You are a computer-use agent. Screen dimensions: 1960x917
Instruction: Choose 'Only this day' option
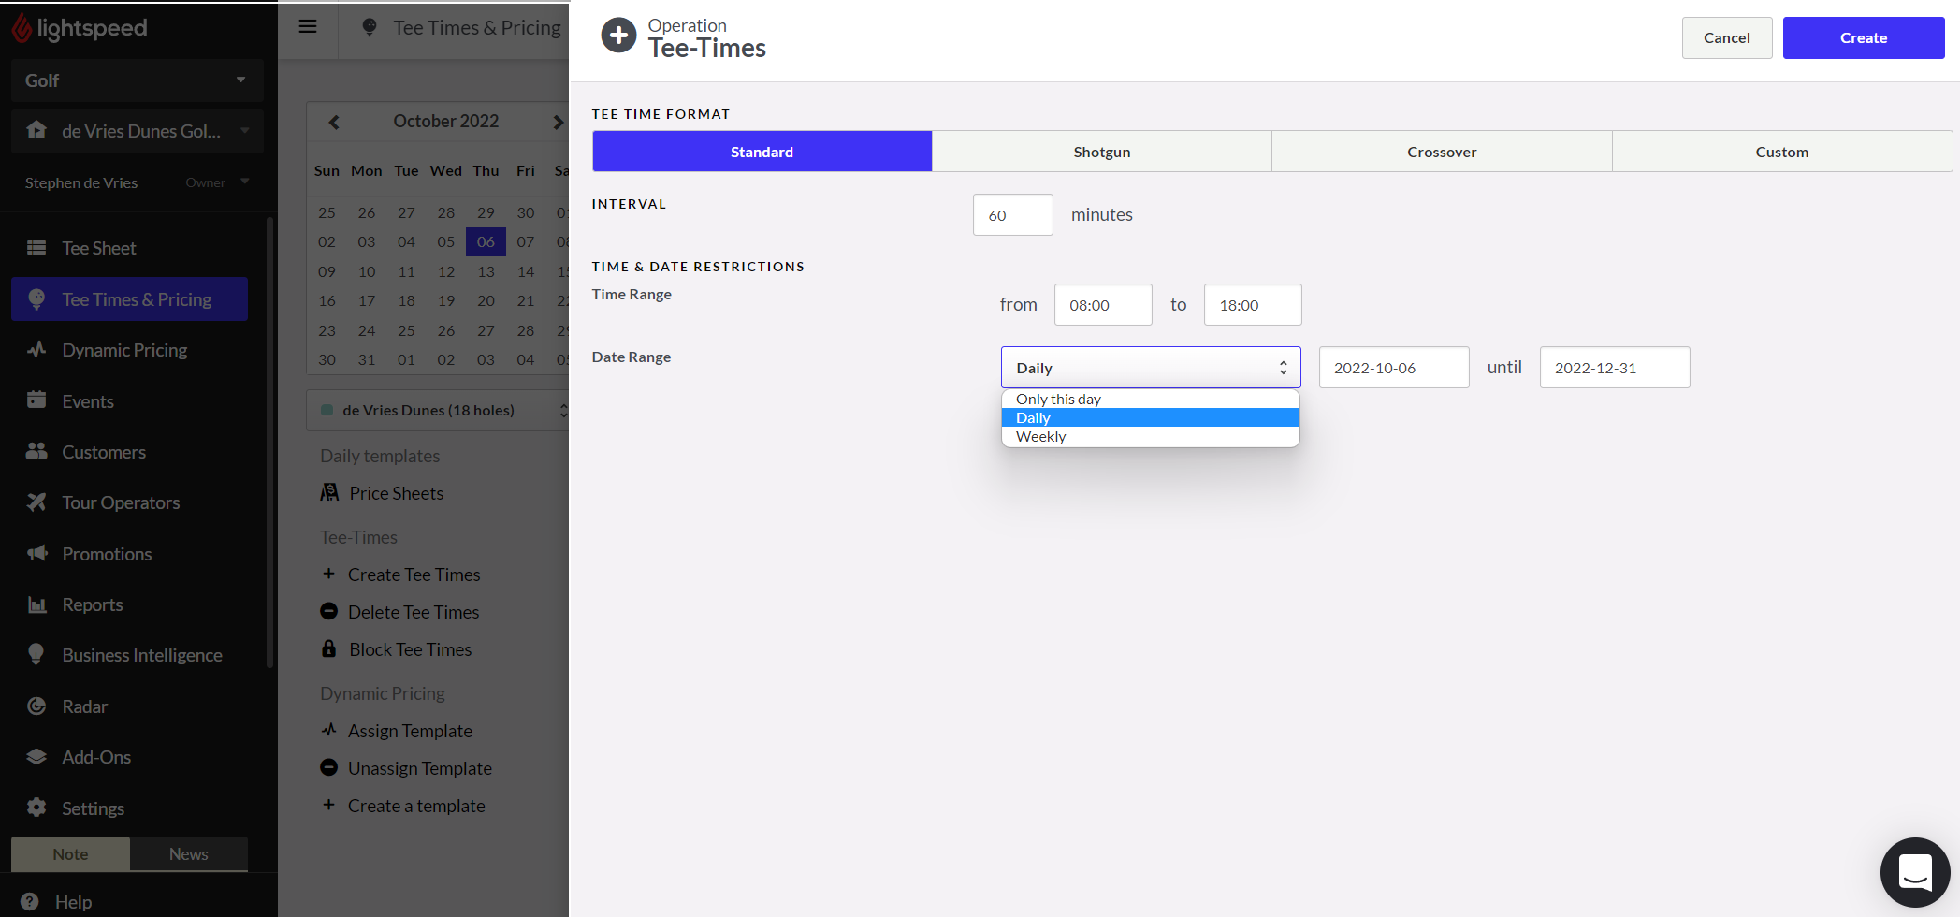click(1151, 400)
